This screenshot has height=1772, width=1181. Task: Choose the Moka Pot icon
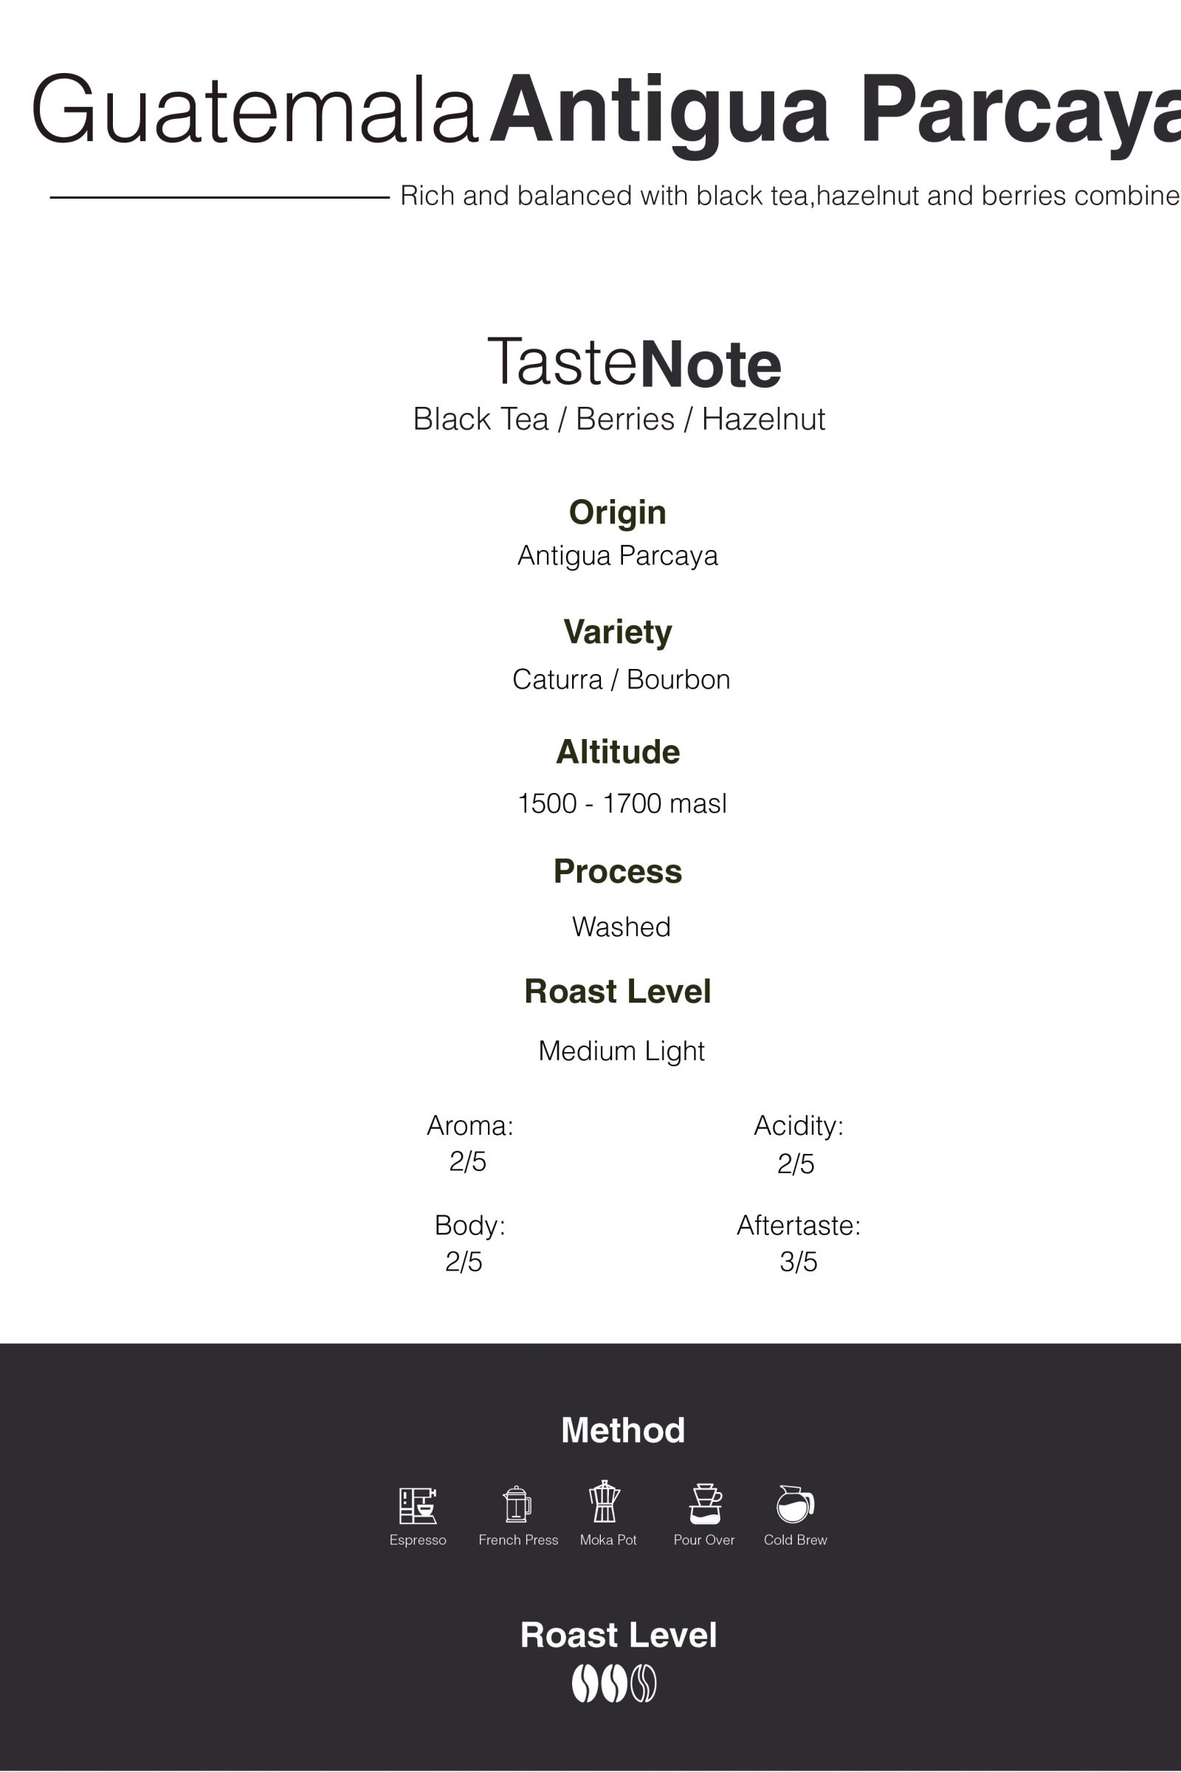[604, 1502]
